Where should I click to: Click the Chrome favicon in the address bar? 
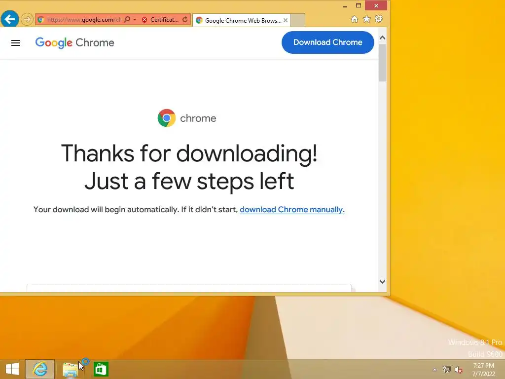point(40,20)
